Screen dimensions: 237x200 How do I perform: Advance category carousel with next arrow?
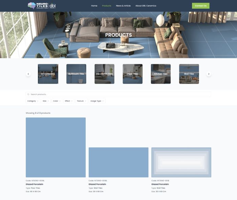pos(209,74)
